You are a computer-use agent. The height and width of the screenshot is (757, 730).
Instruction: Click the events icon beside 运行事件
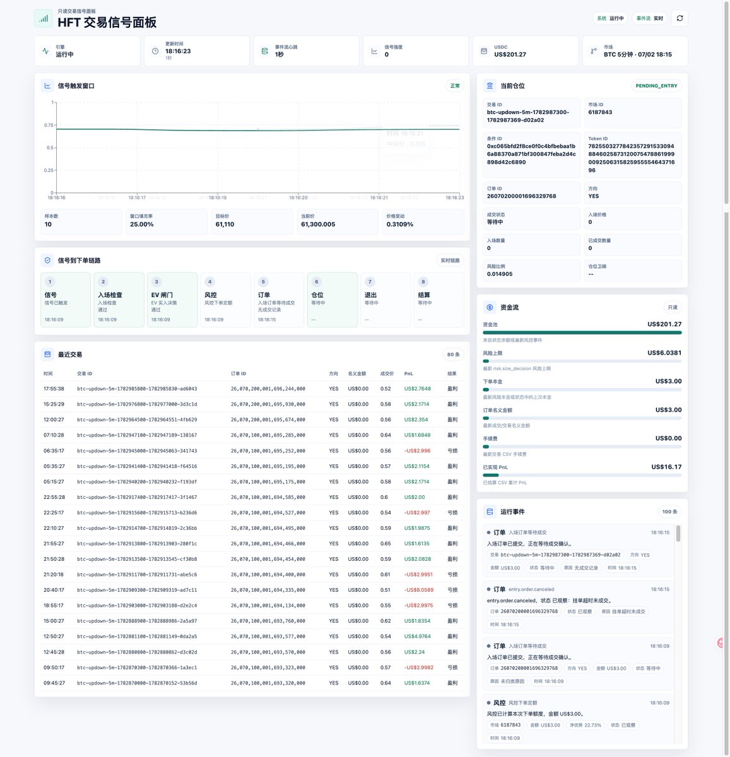(490, 512)
